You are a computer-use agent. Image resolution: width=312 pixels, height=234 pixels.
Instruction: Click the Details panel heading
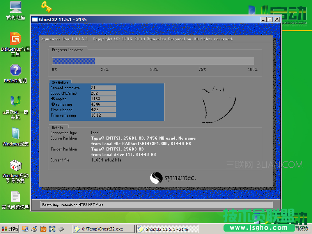[x=57, y=128]
